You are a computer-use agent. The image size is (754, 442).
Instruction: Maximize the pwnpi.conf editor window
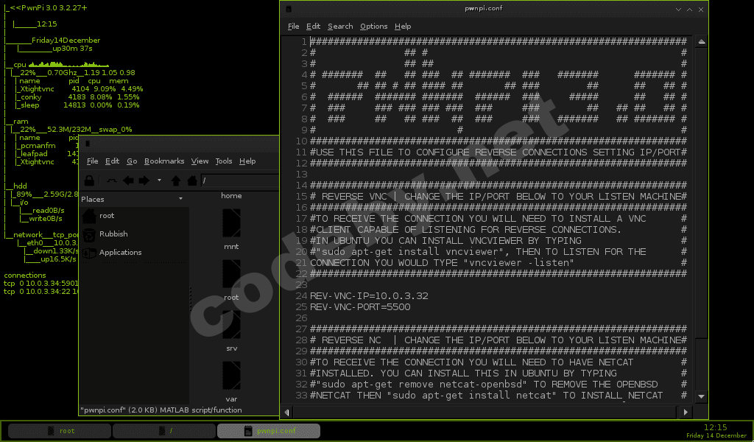point(689,9)
